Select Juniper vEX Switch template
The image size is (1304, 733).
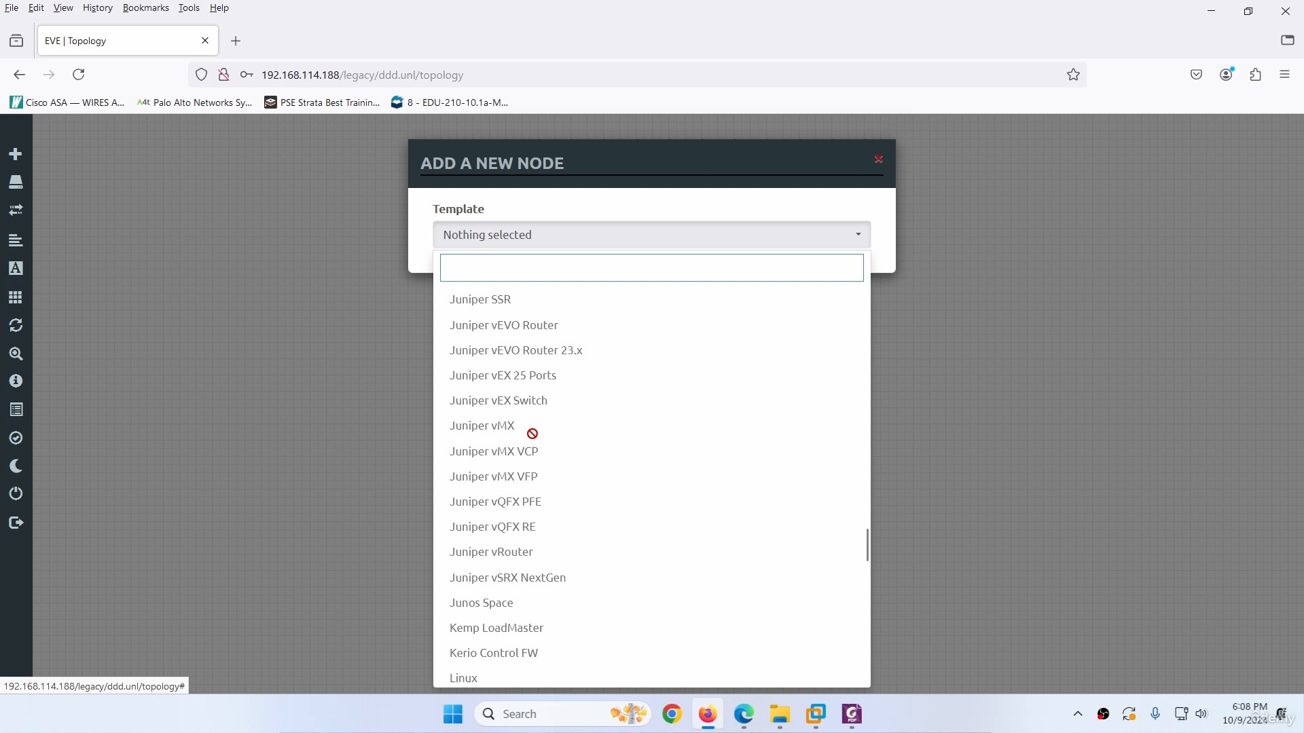pos(651,400)
